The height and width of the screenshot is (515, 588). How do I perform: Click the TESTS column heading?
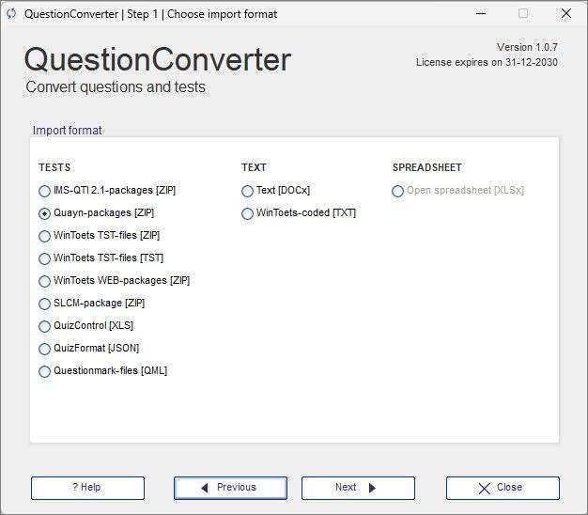click(54, 167)
